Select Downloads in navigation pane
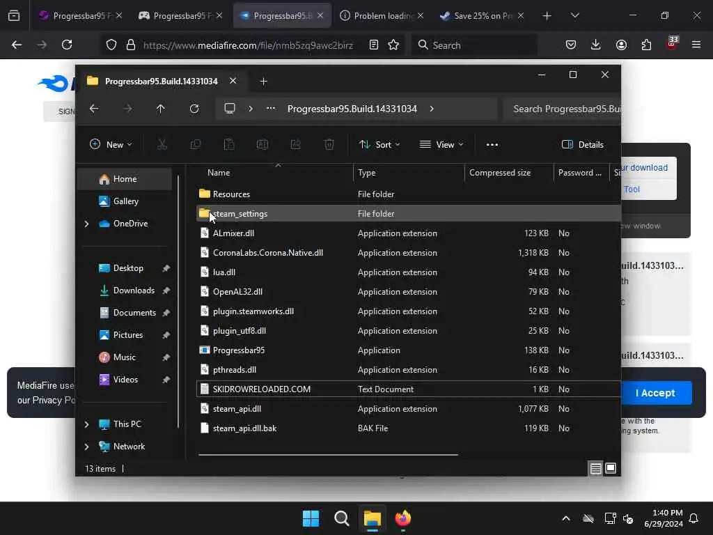 (x=125, y=290)
